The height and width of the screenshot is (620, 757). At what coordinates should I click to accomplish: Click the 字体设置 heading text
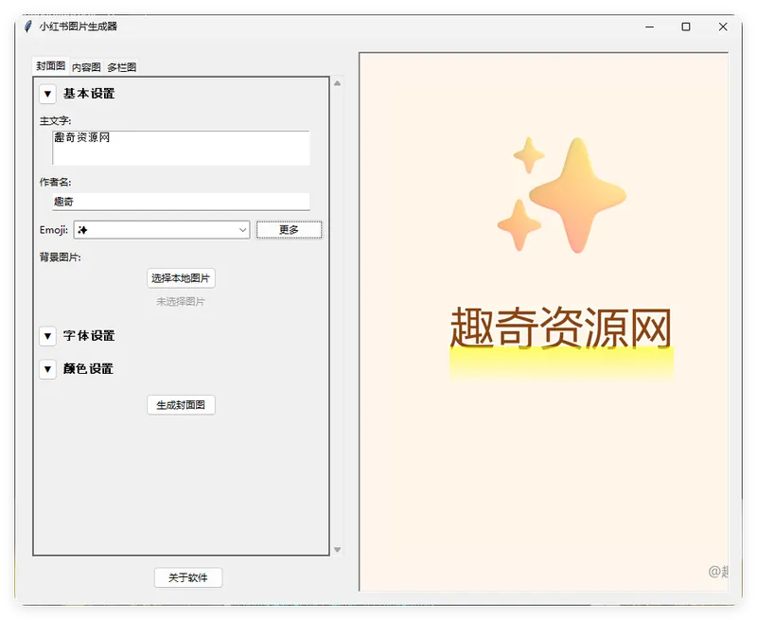point(89,336)
